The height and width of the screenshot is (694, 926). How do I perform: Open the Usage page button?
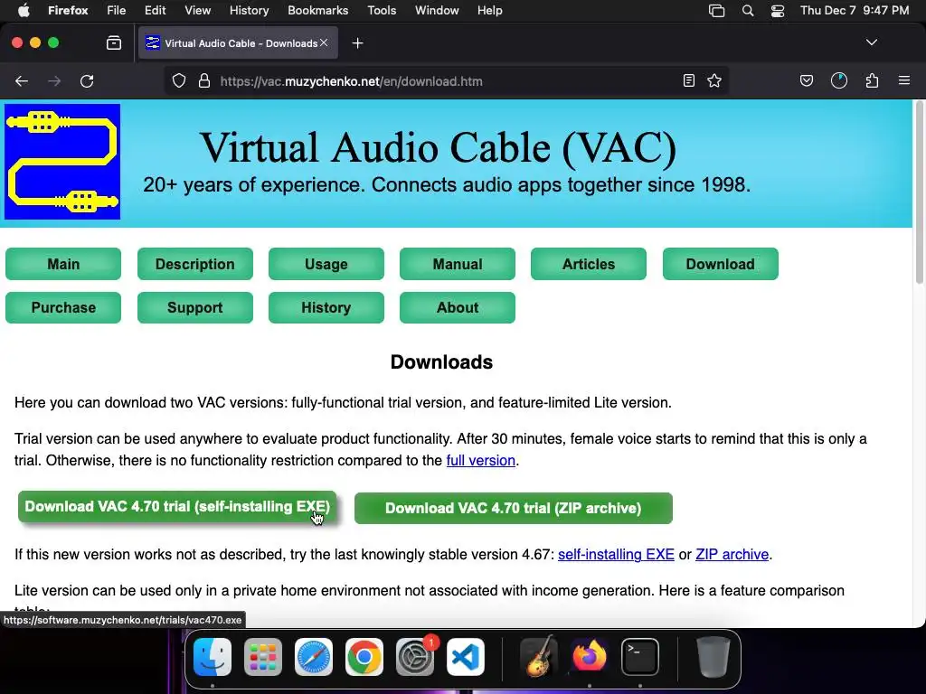[326, 264]
